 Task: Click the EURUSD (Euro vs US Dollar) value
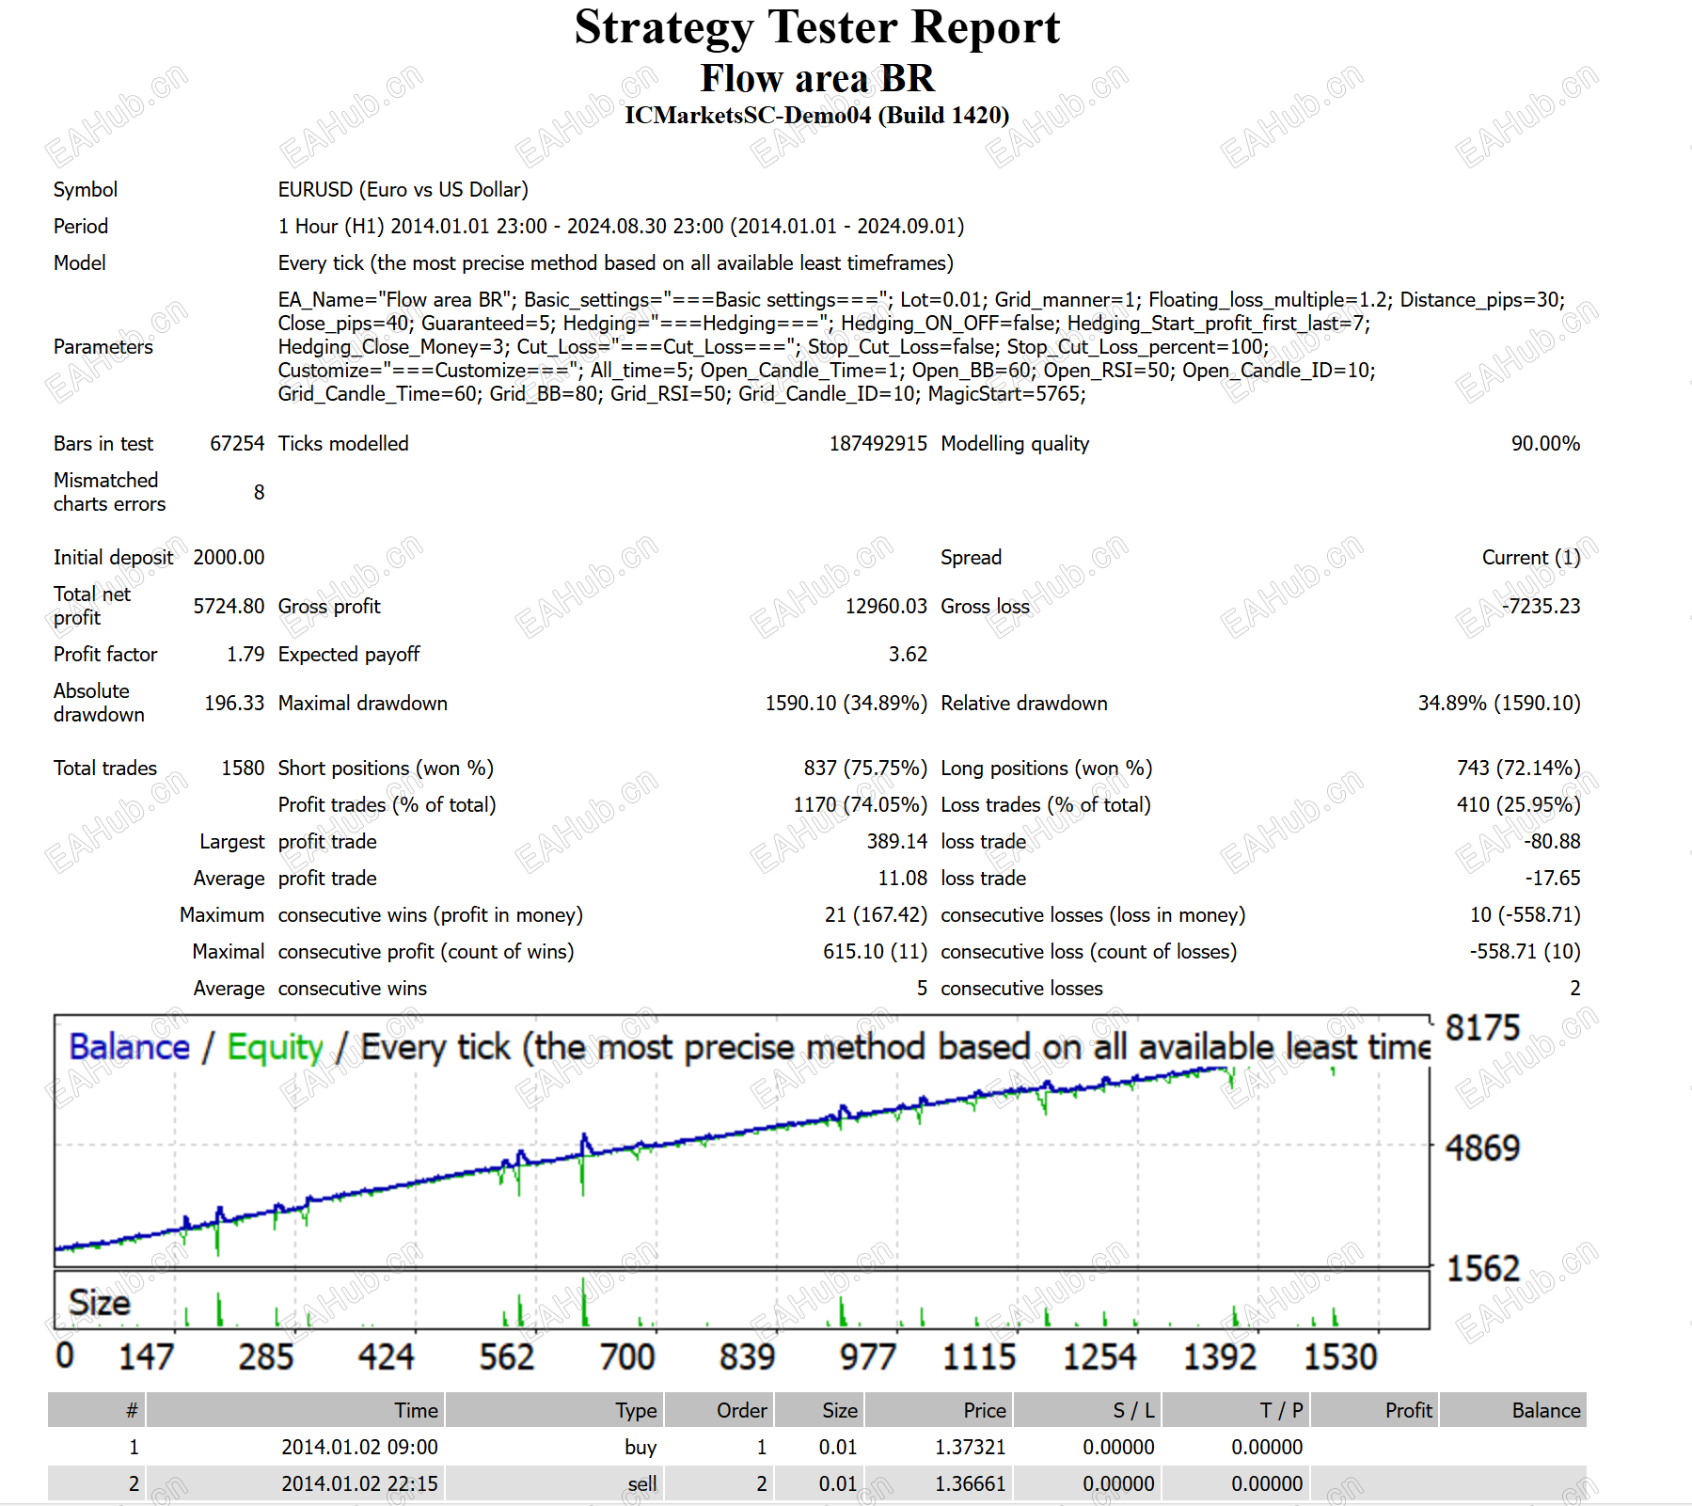click(403, 190)
